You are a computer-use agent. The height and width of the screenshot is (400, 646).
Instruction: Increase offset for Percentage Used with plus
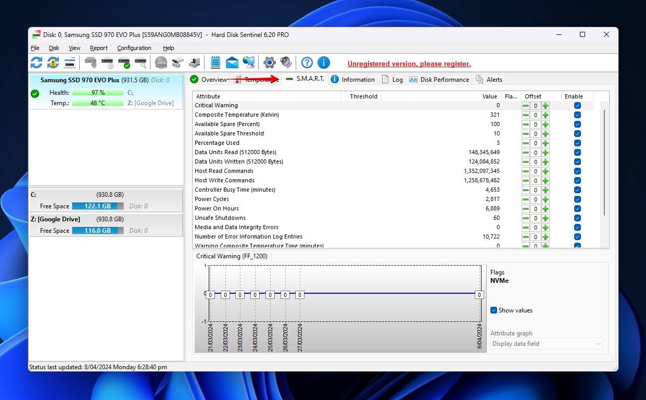pyautogui.click(x=545, y=143)
